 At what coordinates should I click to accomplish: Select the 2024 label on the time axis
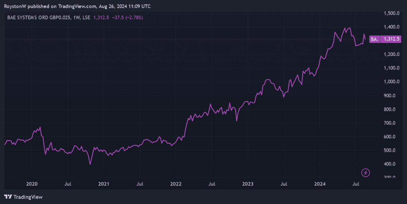coord(319,184)
